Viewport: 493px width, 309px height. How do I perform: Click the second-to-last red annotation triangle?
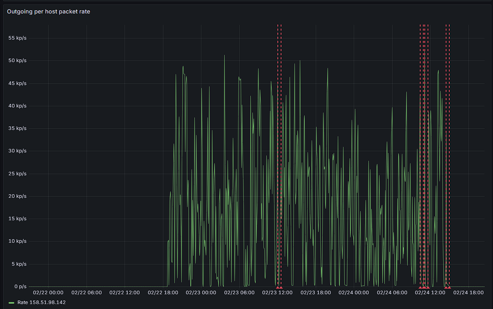click(x=446, y=288)
